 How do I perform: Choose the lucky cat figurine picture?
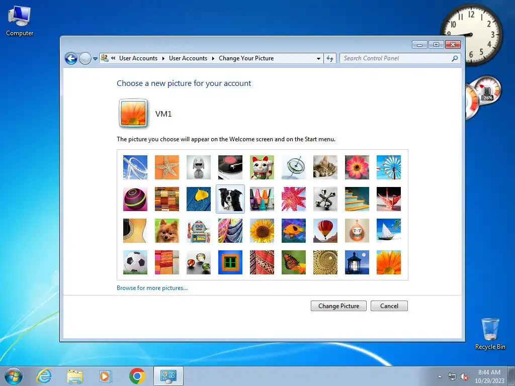point(262,167)
